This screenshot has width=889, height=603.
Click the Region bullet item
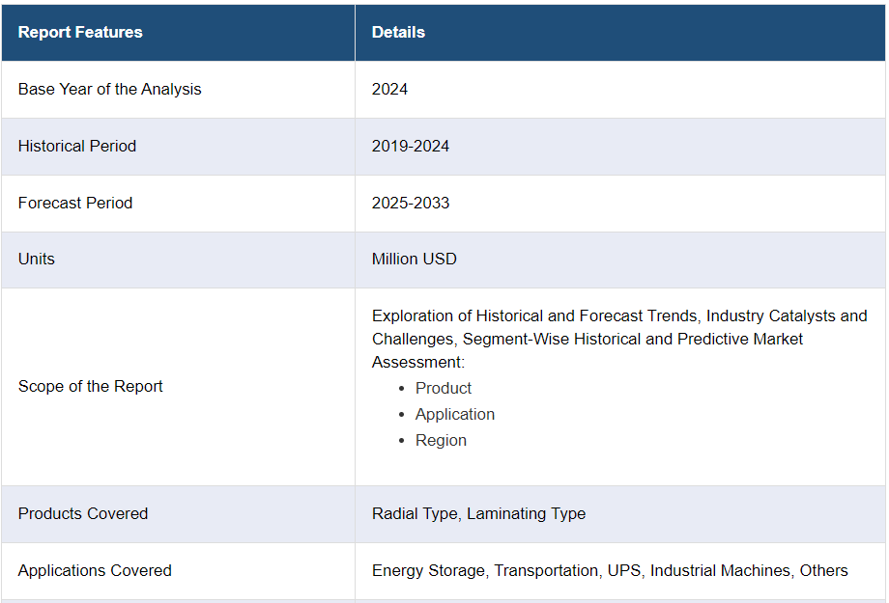click(x=441, y=441)
